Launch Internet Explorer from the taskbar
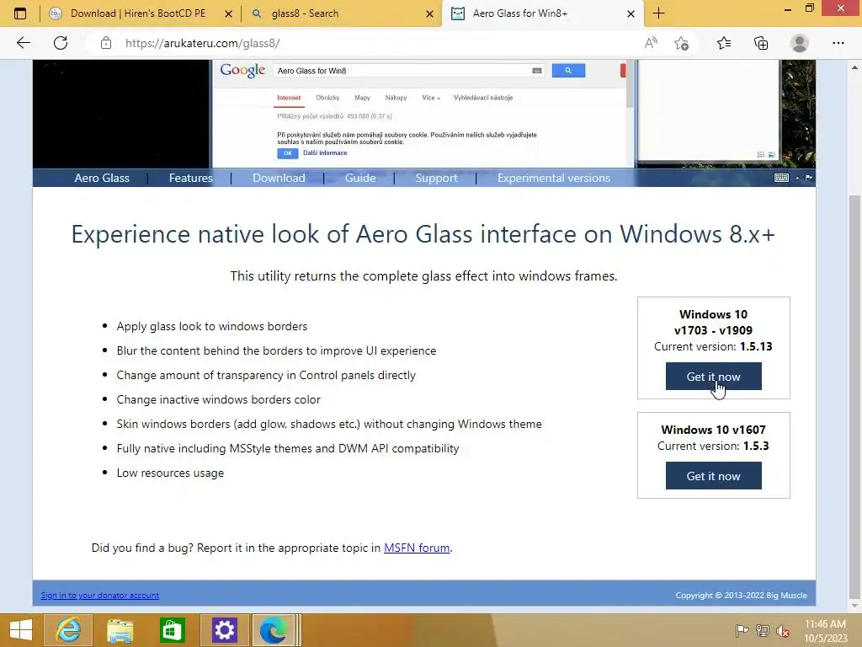This screenshot has width=862, height=647. coord(68,630)
